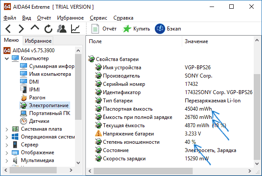Select the Паспортная ёмкость row
Viewport: 262px width, 176px height.
[170, 109]
